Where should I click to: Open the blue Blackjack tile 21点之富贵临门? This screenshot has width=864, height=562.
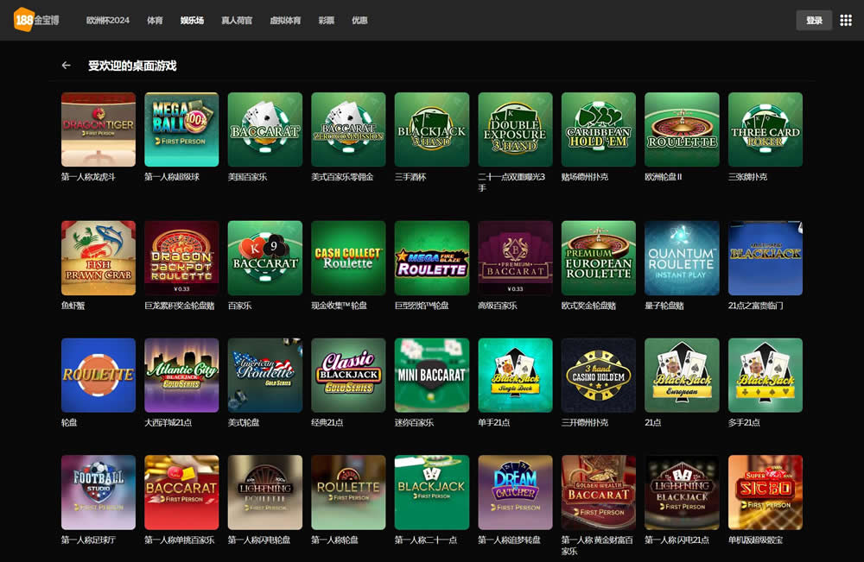(x=766, y=258)
